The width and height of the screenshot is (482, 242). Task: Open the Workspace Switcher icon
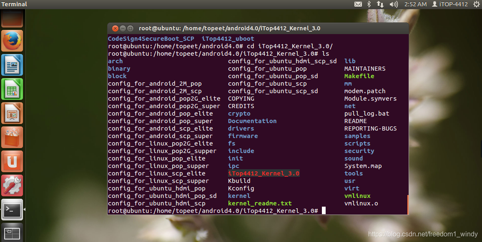[x=12, y=232]
